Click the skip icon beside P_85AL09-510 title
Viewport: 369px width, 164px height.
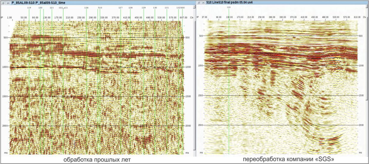point(8,3)
